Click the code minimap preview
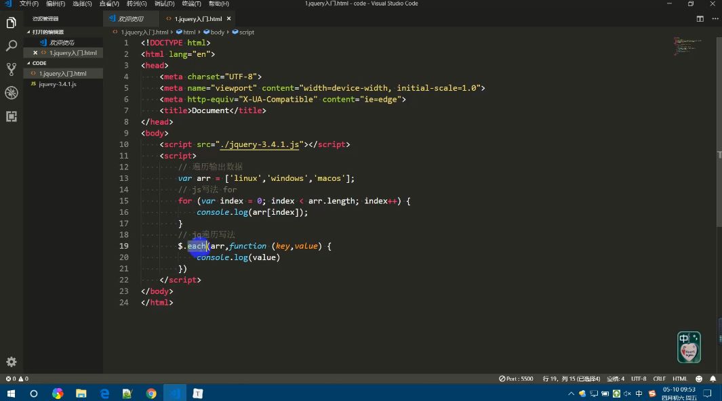722x401 pixels. (687, 46)
